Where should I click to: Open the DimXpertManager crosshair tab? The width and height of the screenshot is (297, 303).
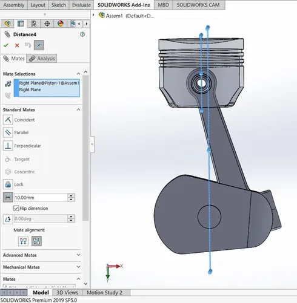47,24
